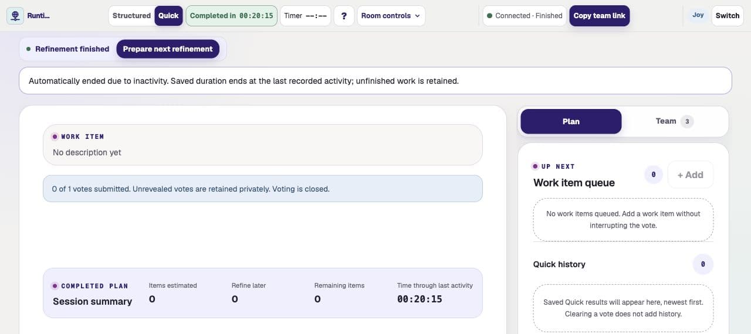Click the Joy user badge
751x334 pixels.
pyautogui.click(x=698, y=15)
